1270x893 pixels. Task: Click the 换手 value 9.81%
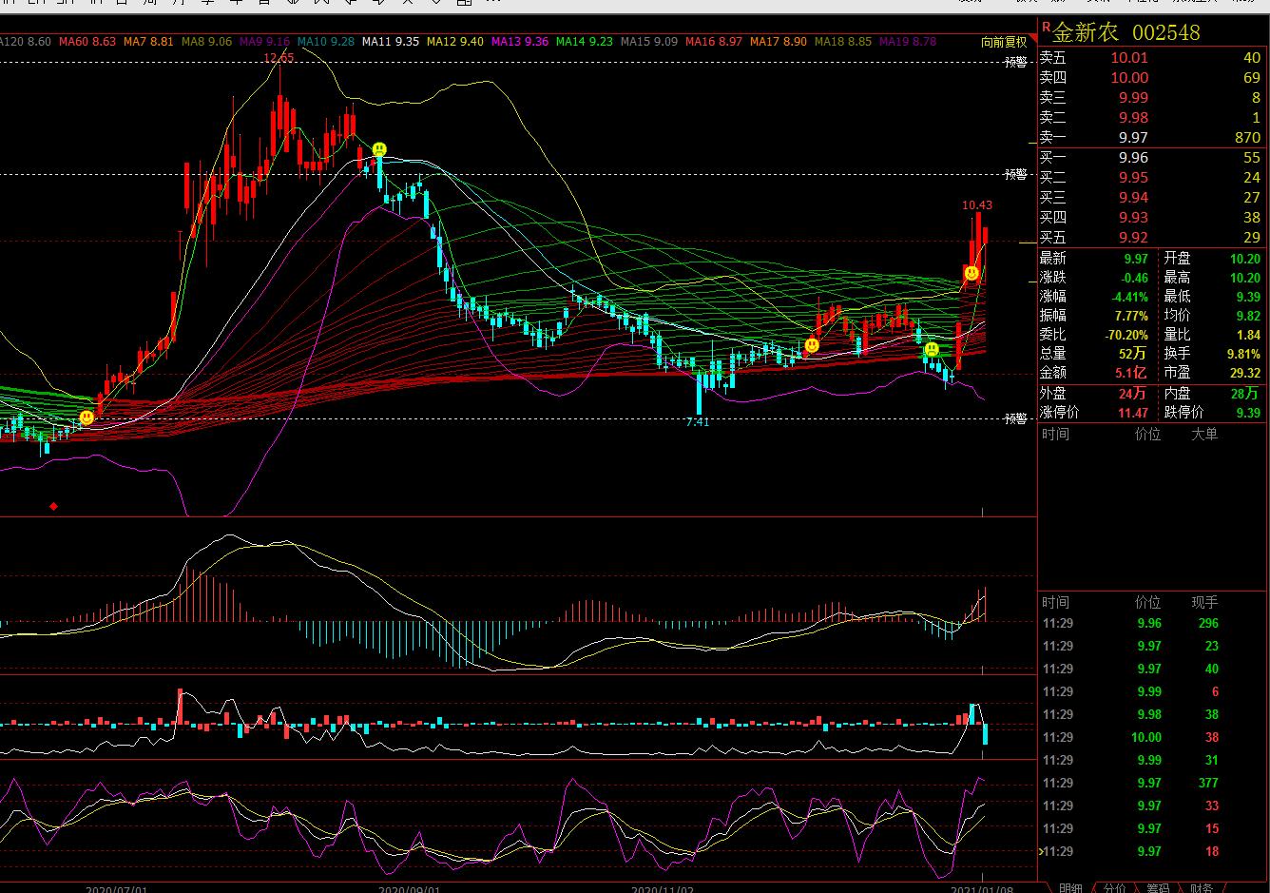(x=1243, y=354)
